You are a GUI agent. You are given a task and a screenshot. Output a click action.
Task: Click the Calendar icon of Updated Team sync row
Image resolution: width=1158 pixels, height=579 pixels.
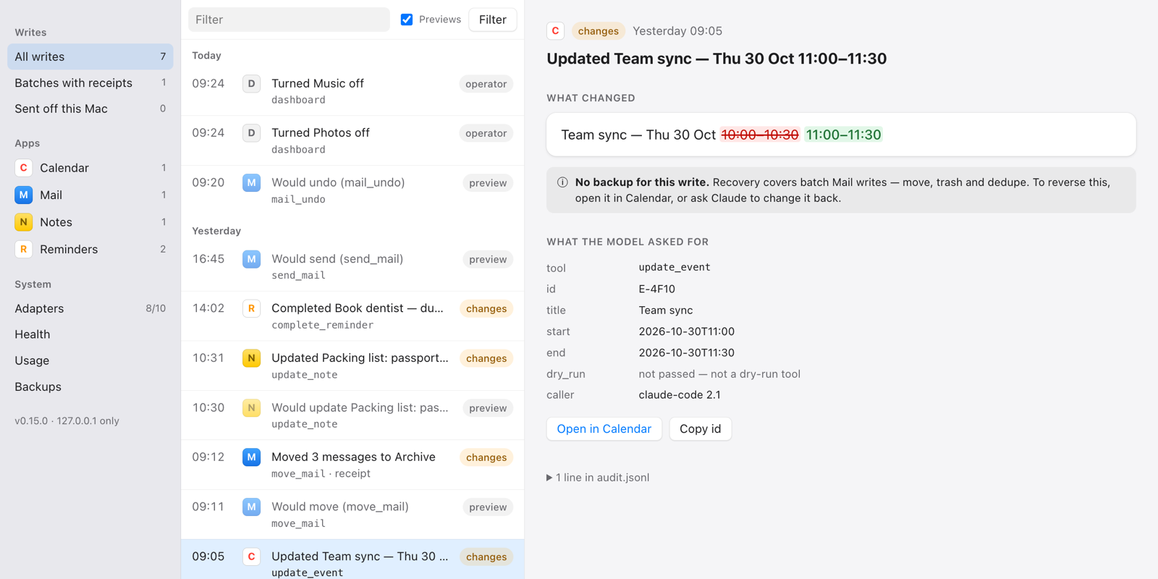[251, 557]
